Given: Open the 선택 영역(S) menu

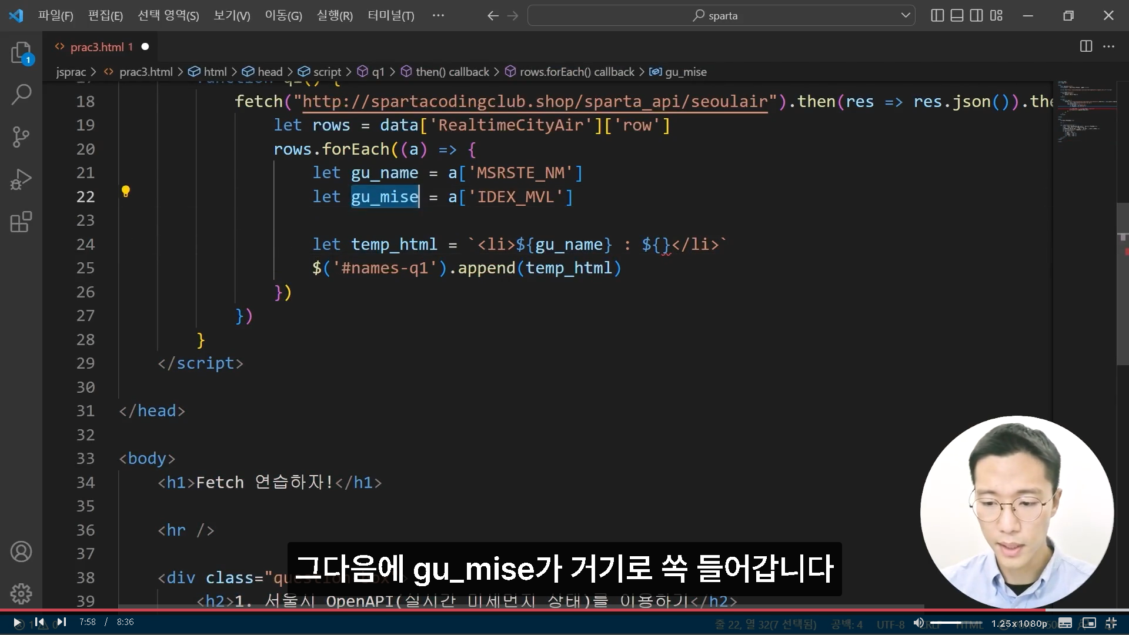Looking at the screenshot, I should (x=168, y=16).
